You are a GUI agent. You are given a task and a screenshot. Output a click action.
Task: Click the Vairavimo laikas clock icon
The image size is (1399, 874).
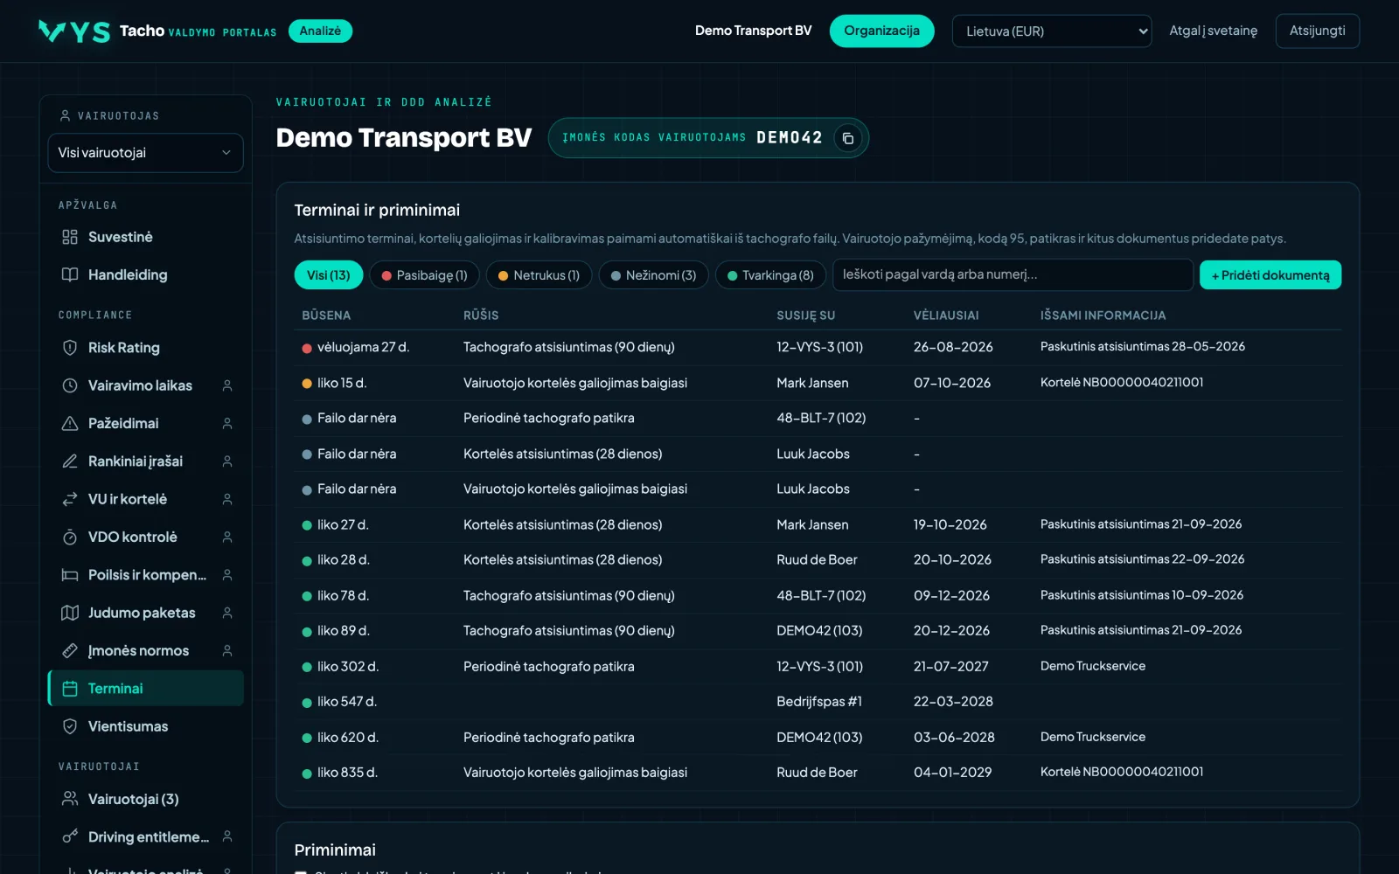tap(70, 385)
